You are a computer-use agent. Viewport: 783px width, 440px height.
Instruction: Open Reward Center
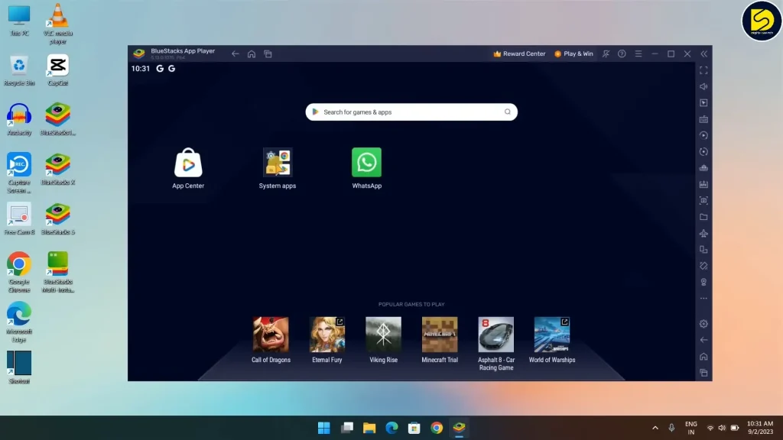click(520, 54)
